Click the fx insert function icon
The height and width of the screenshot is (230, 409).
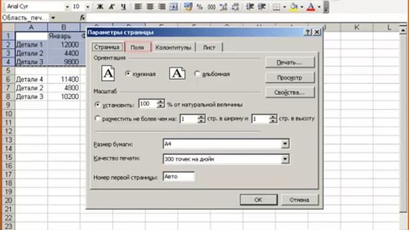click(x=82, y=18)
